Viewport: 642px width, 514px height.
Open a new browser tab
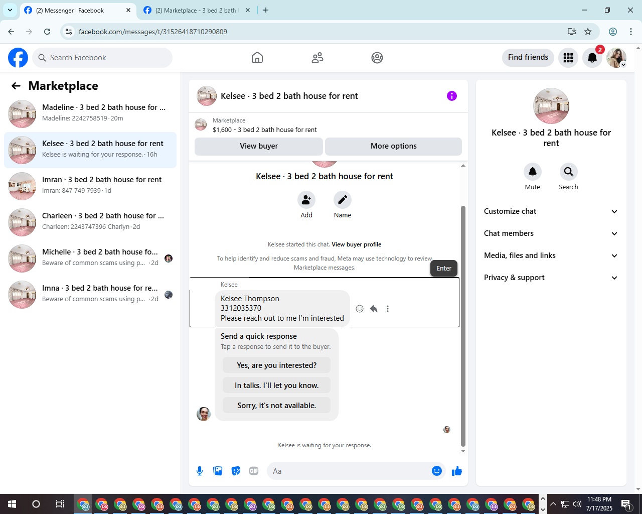[x=266, y=10]
